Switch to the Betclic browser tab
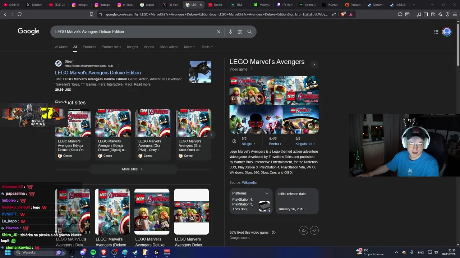 pyautogui.click(x=216, y=5)
